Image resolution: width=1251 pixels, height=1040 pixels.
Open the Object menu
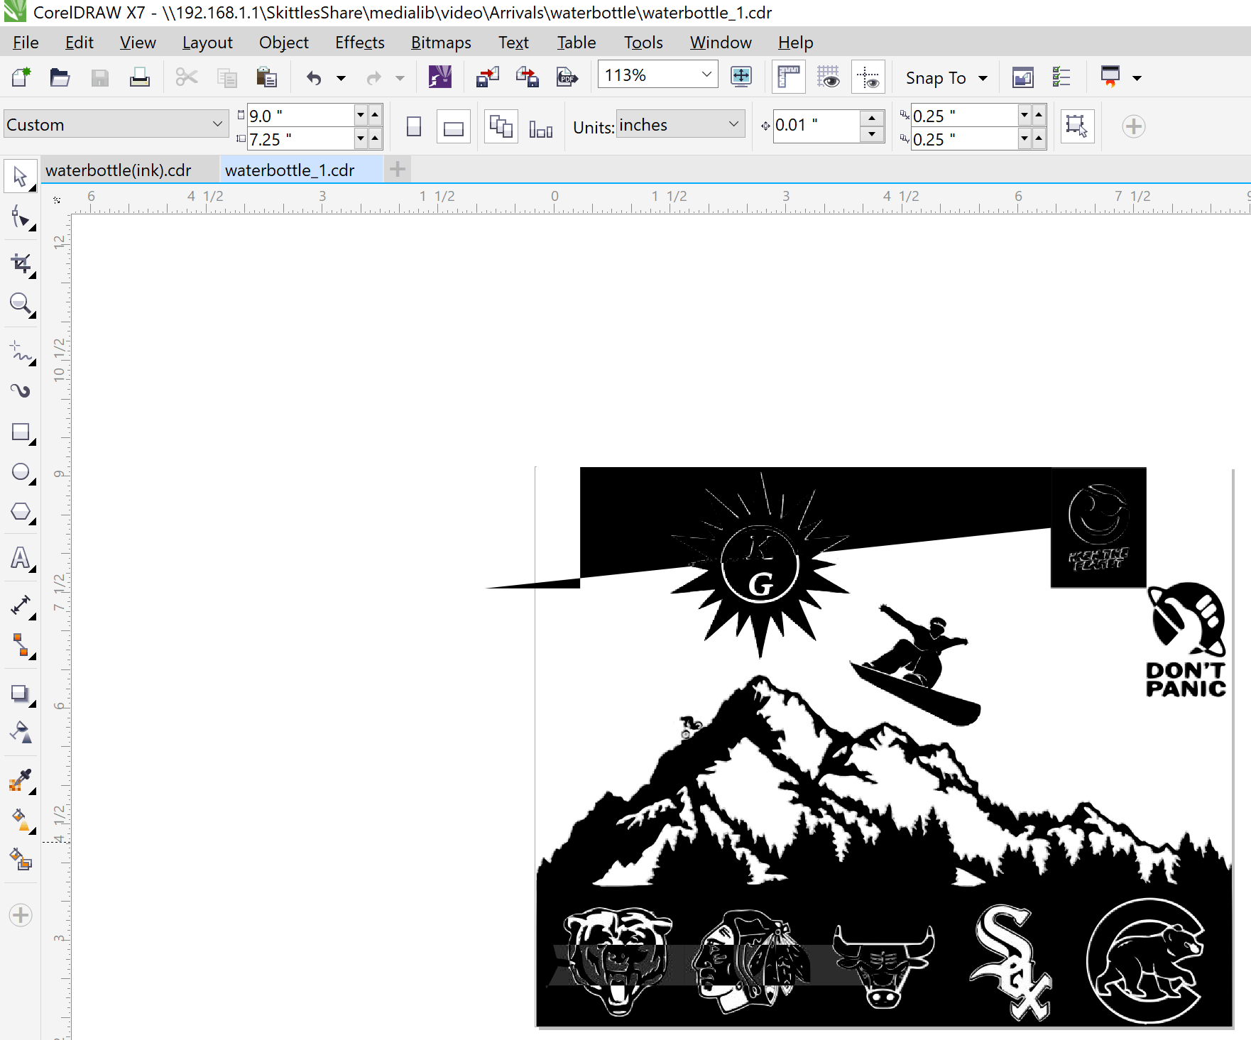click(283, 43)
